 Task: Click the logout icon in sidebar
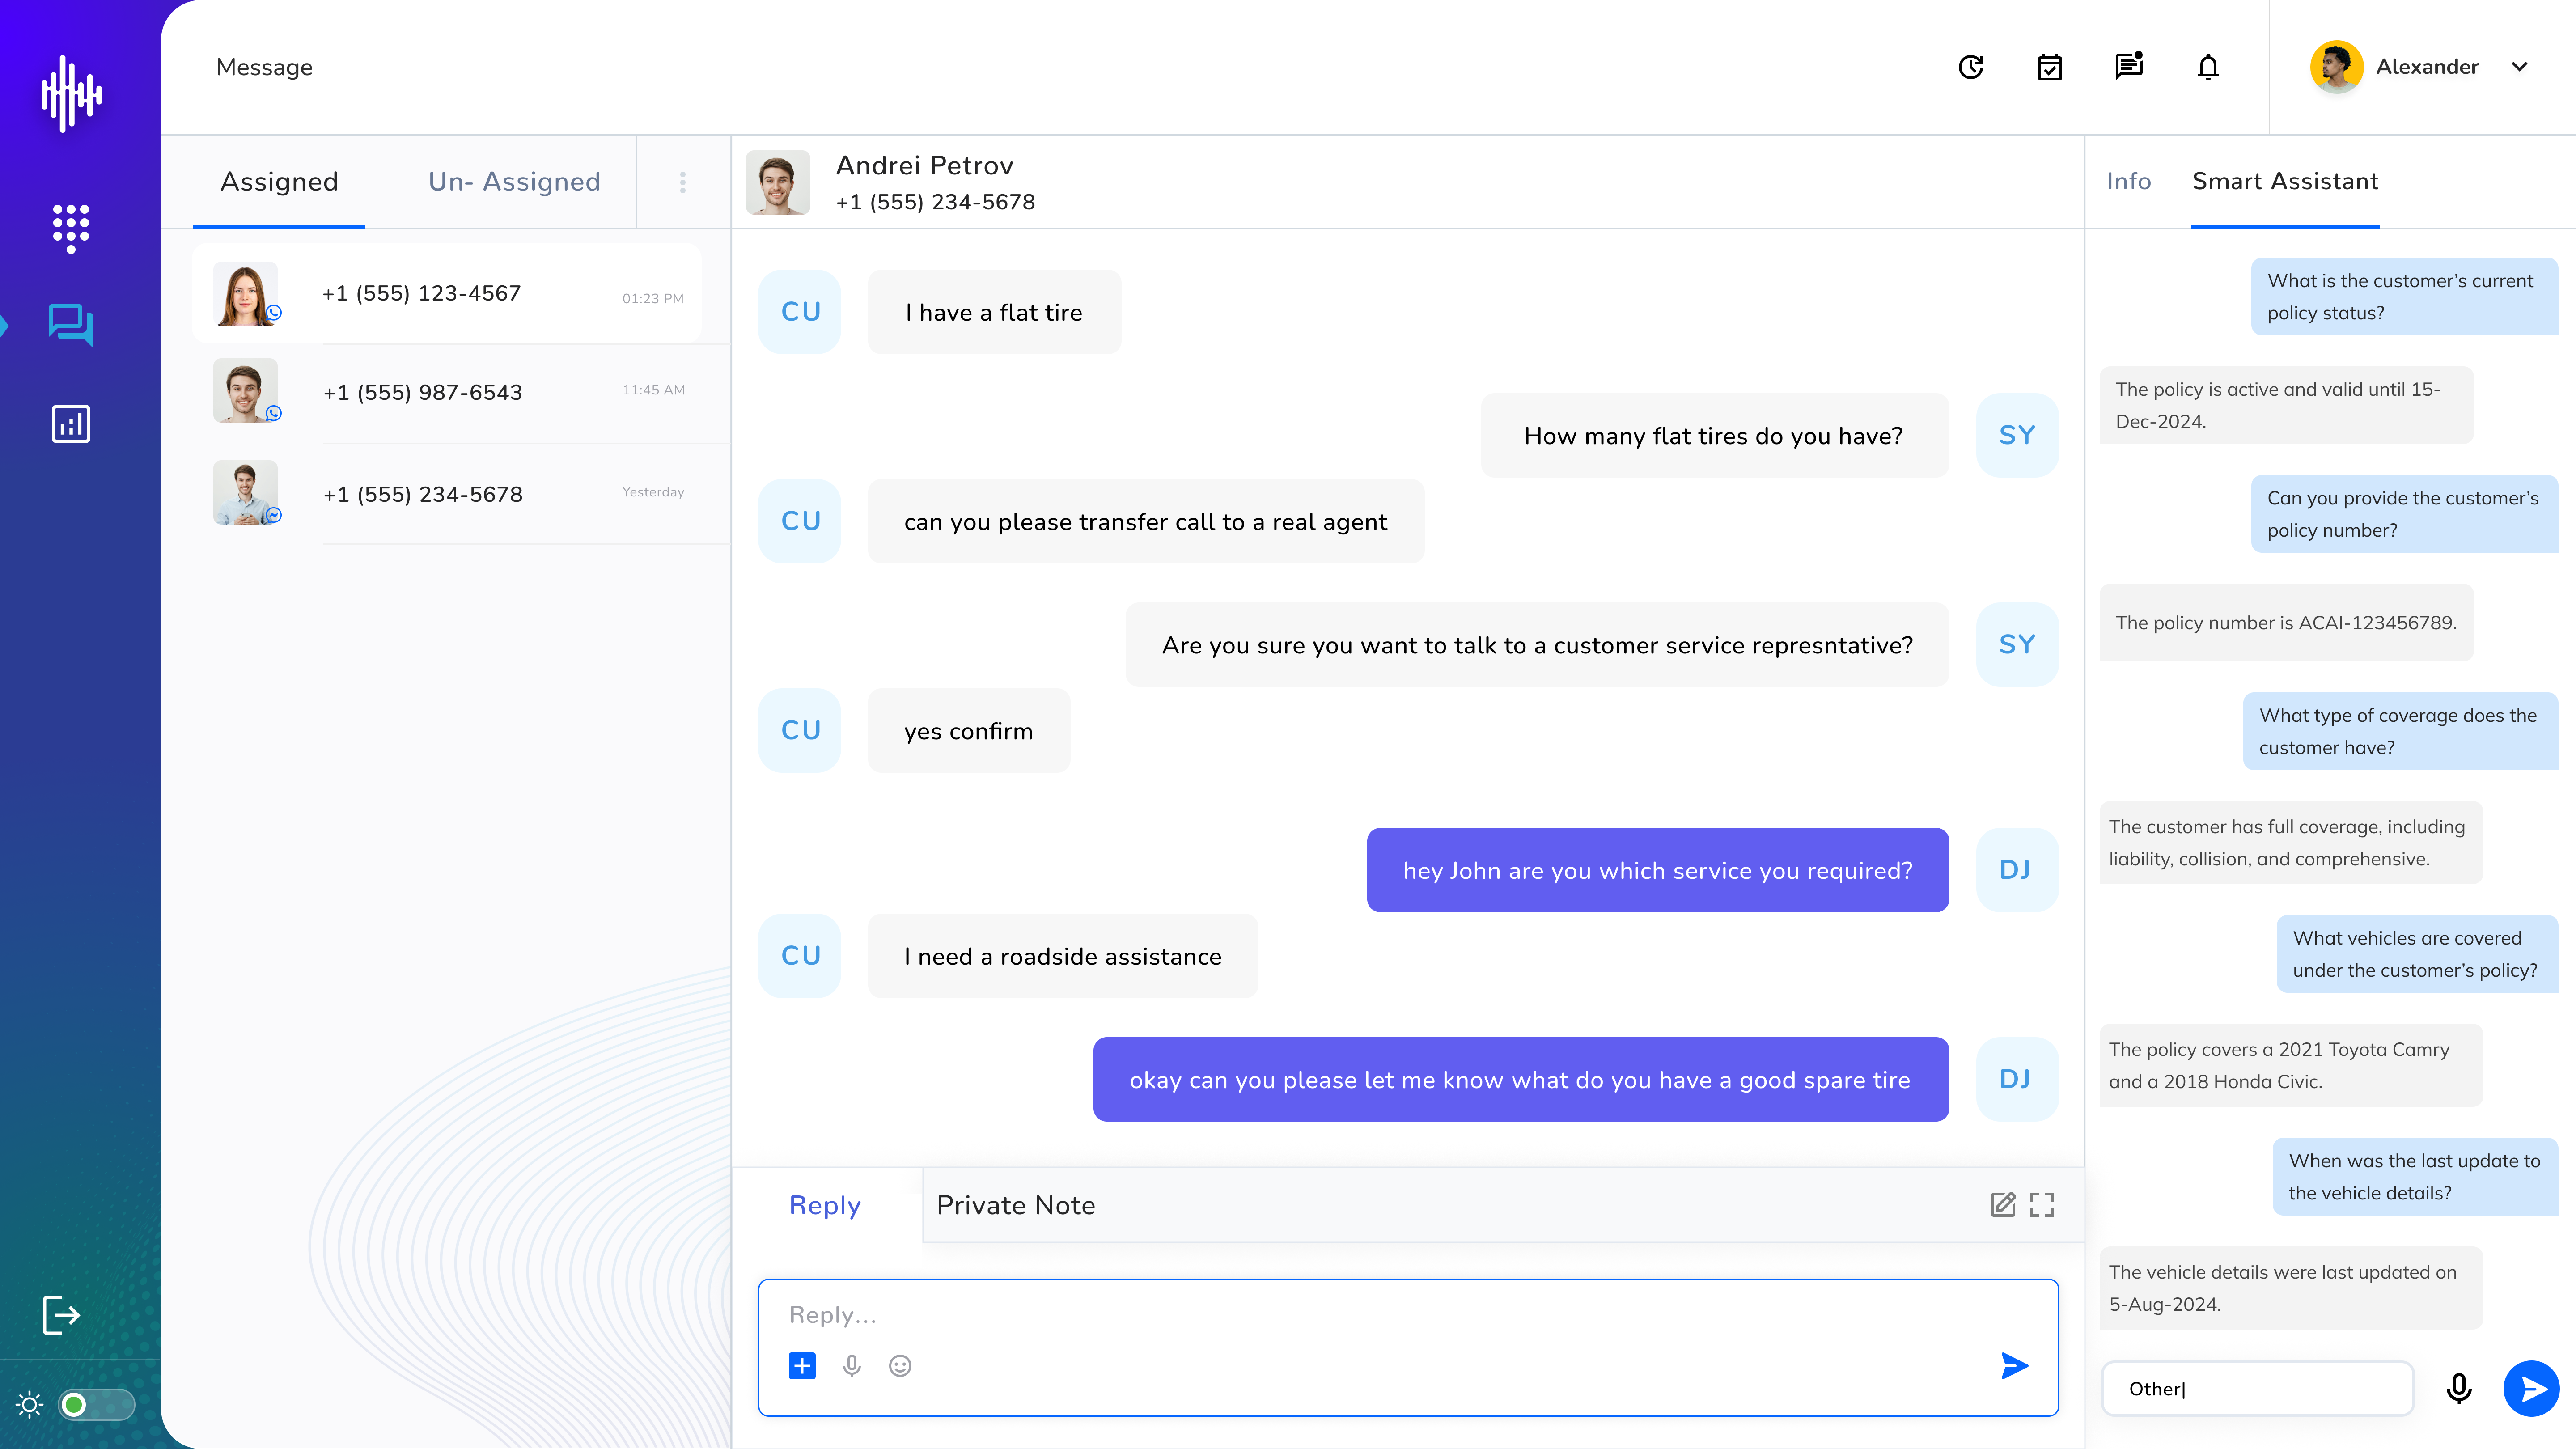coord(61,1314)
